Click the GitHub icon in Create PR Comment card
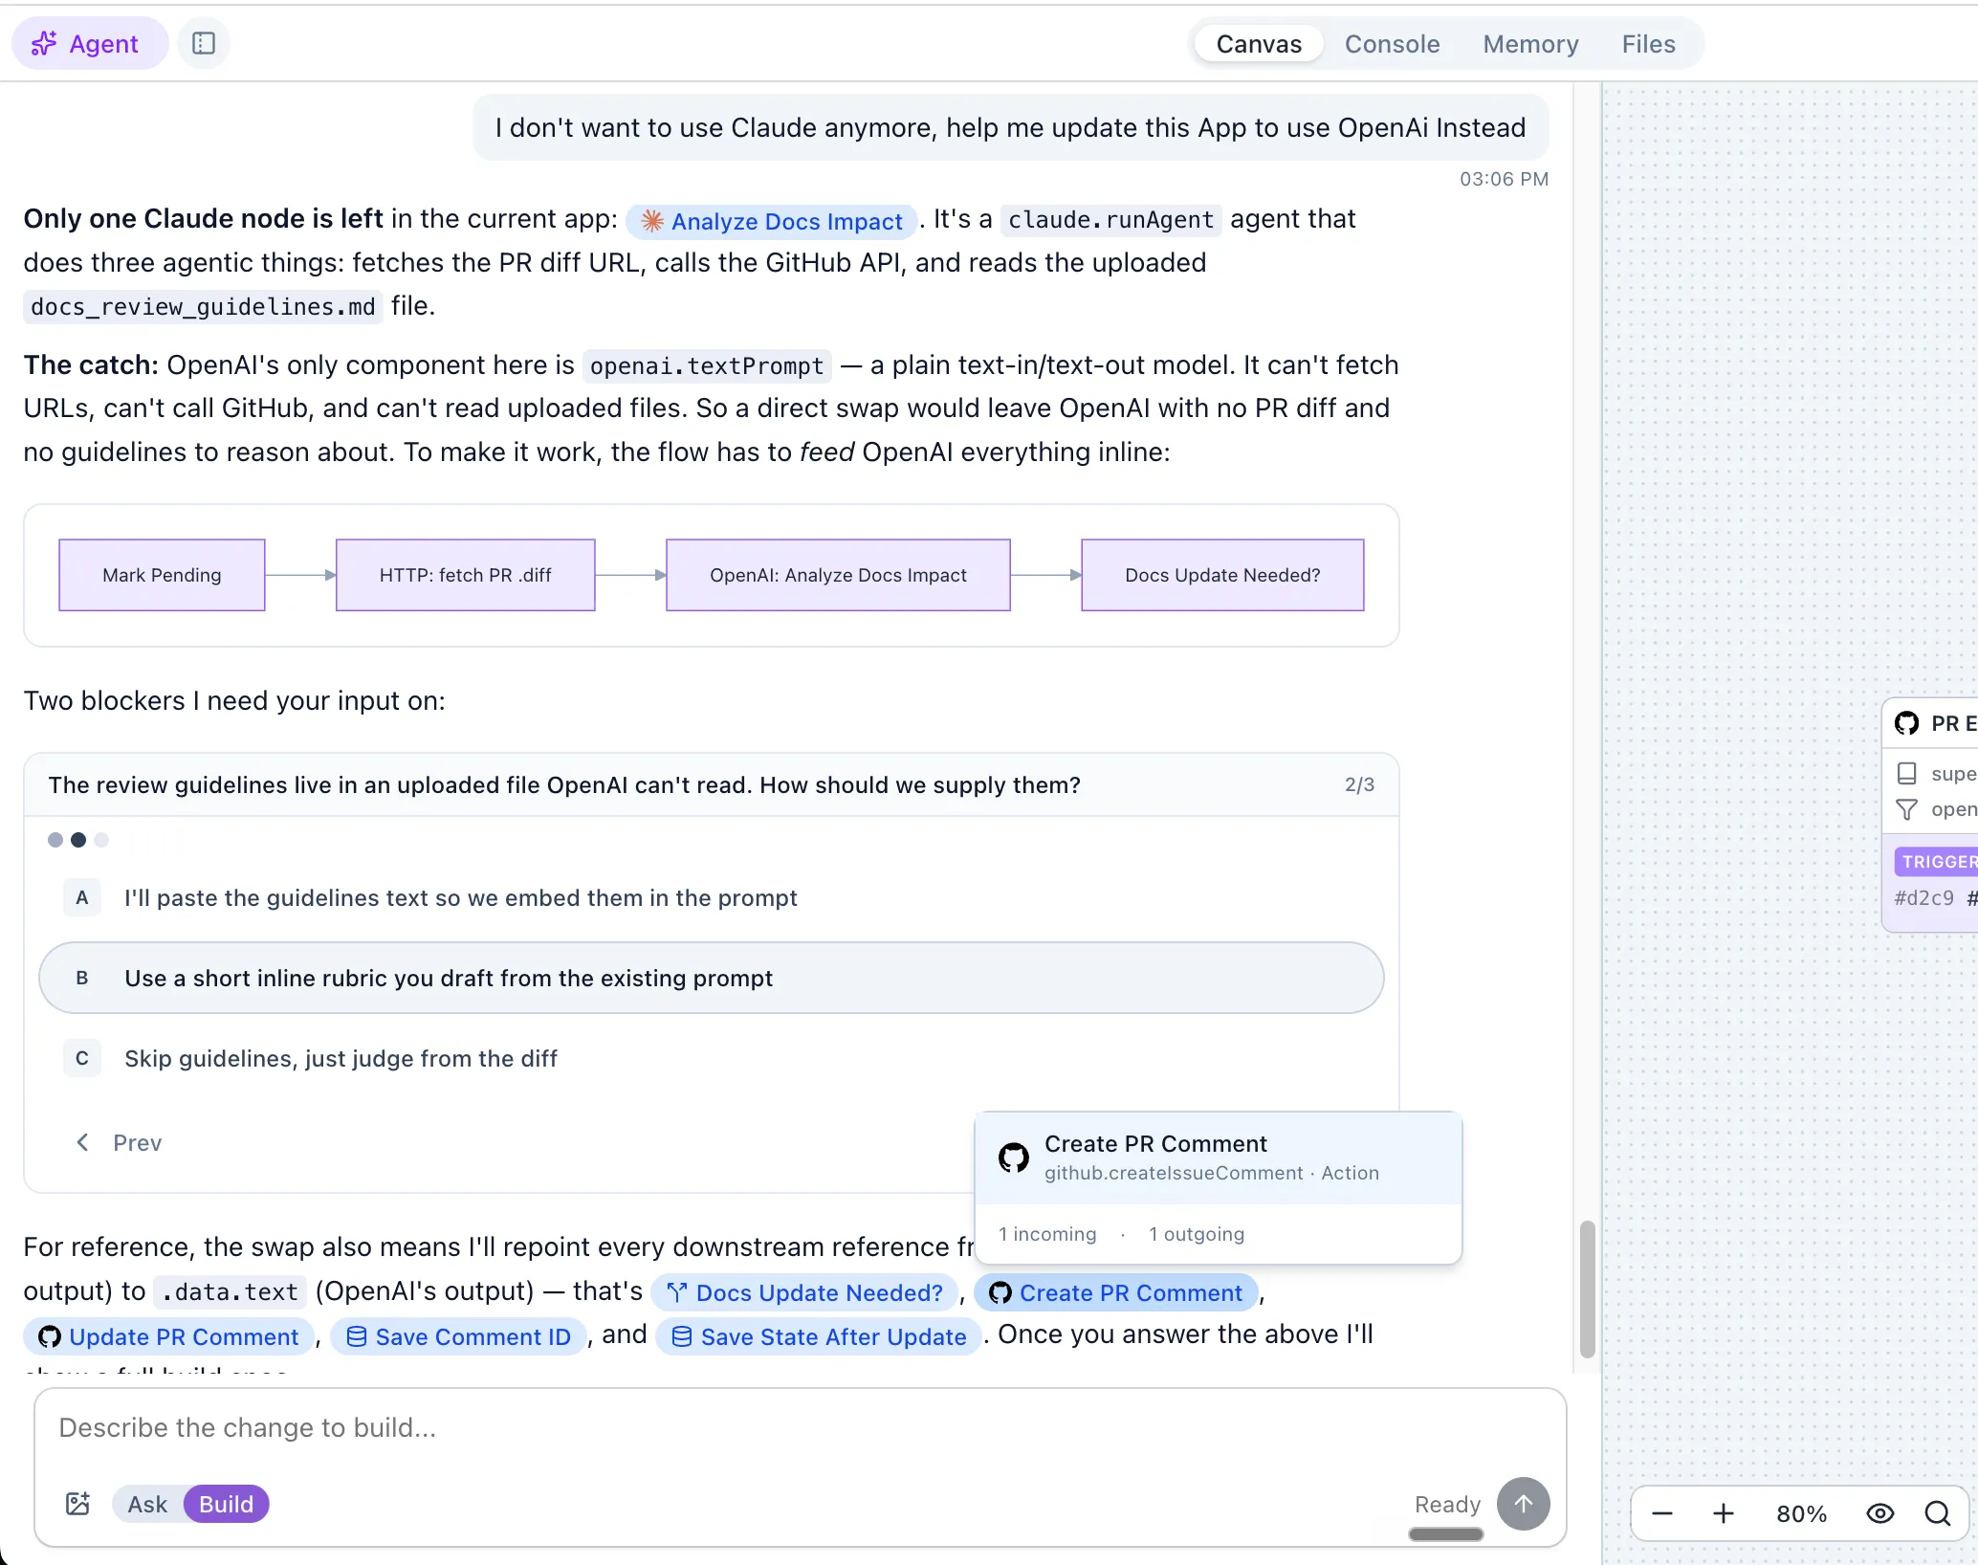 point(1014,1157)
